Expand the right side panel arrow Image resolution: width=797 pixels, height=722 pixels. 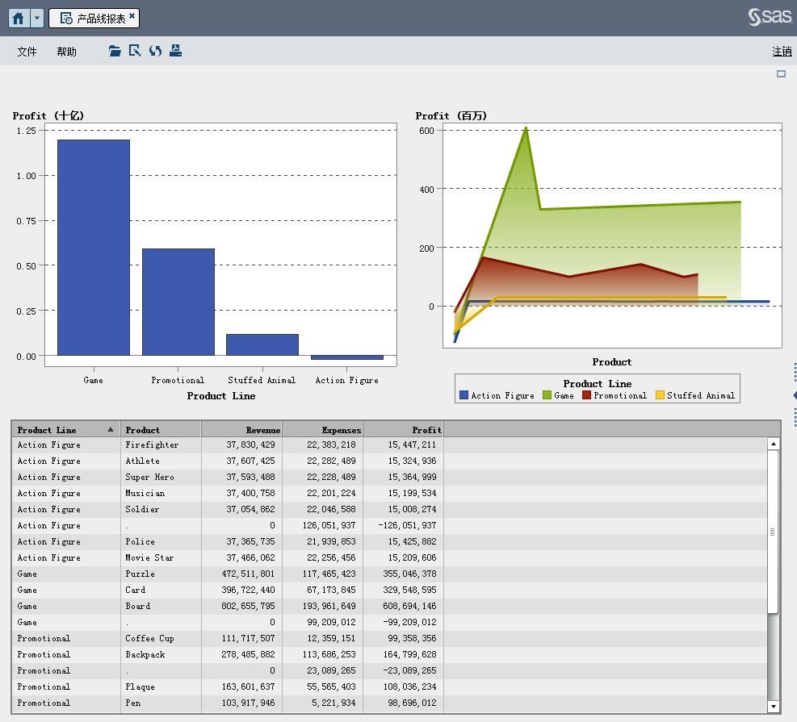(x=795, y=395)
